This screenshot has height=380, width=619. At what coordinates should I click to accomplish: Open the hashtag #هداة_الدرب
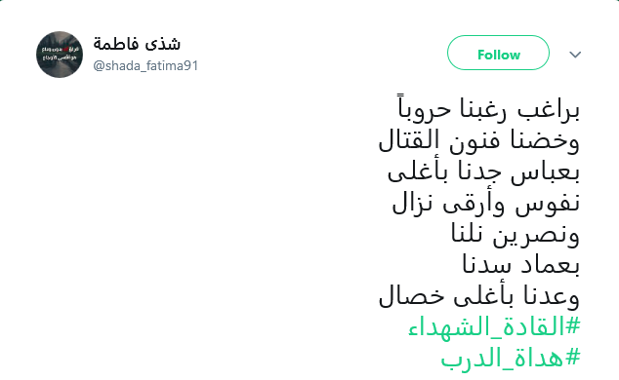511,358
